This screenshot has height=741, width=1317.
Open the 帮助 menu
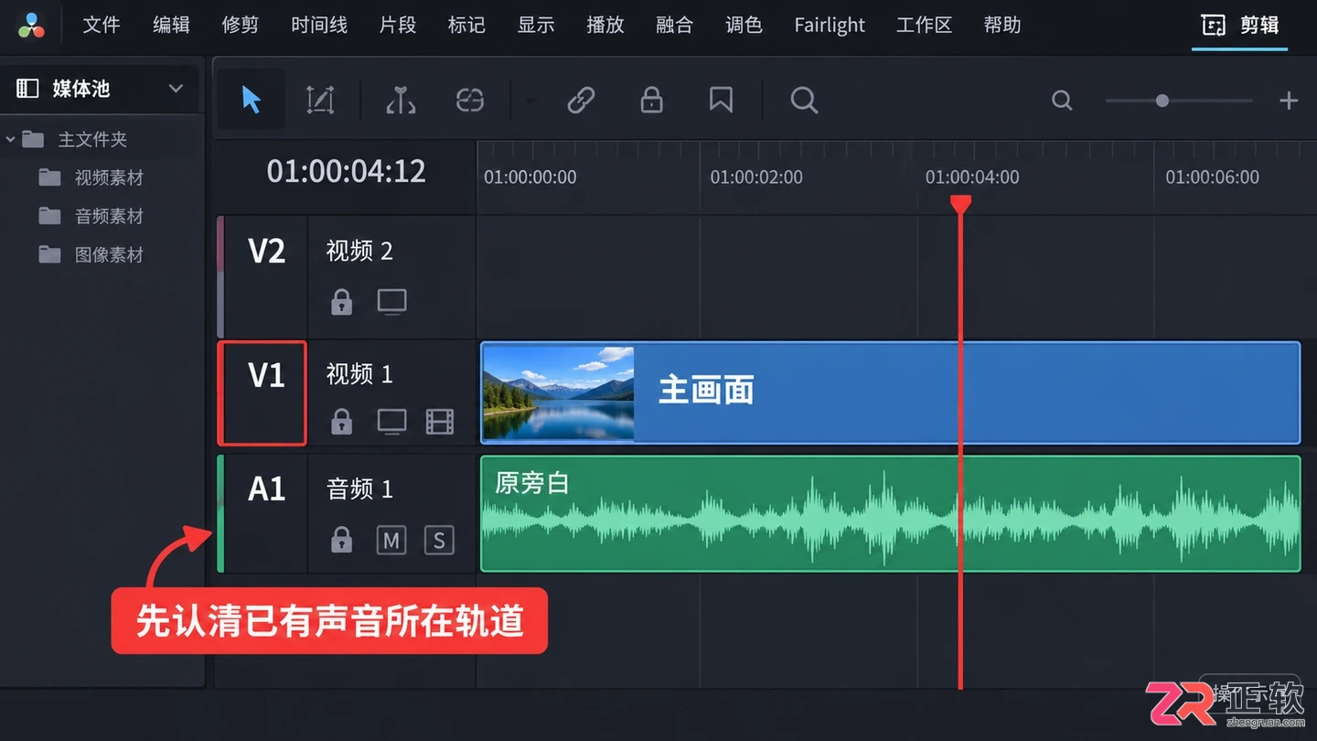tap(1002, 25)
